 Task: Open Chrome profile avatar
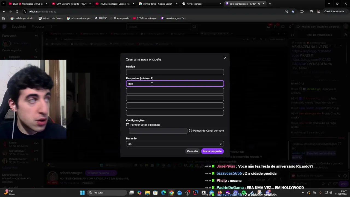pyautogui.click(x=318, y=11)
